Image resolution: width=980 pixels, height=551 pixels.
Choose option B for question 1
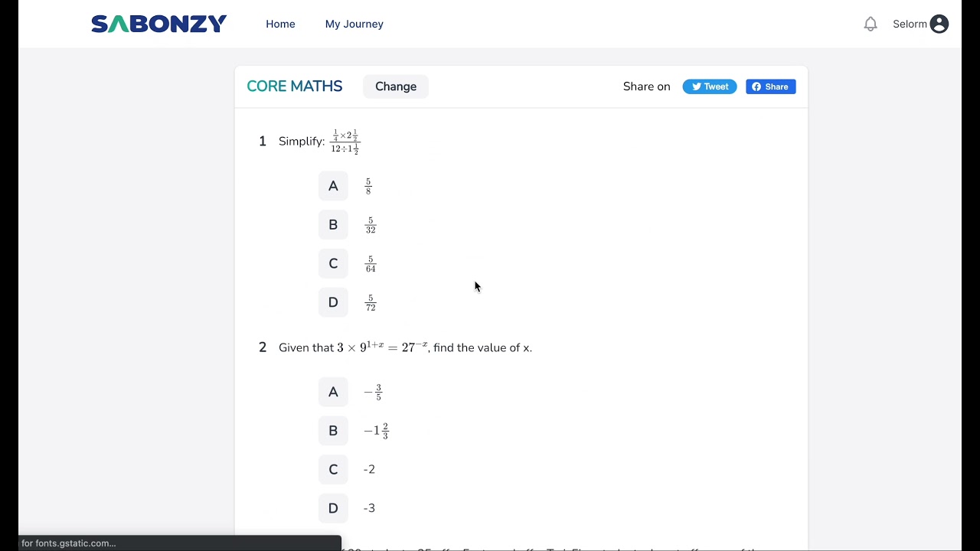point(333,225)
